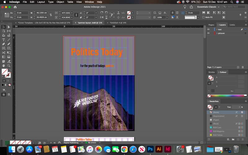
Task: Apply None with the toolbox button
Action: [x=10, y=85]
